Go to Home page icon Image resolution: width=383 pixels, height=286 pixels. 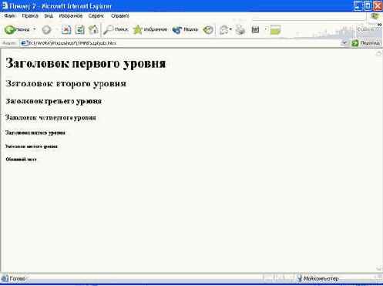pyautogui.click(x=93, y=30)
